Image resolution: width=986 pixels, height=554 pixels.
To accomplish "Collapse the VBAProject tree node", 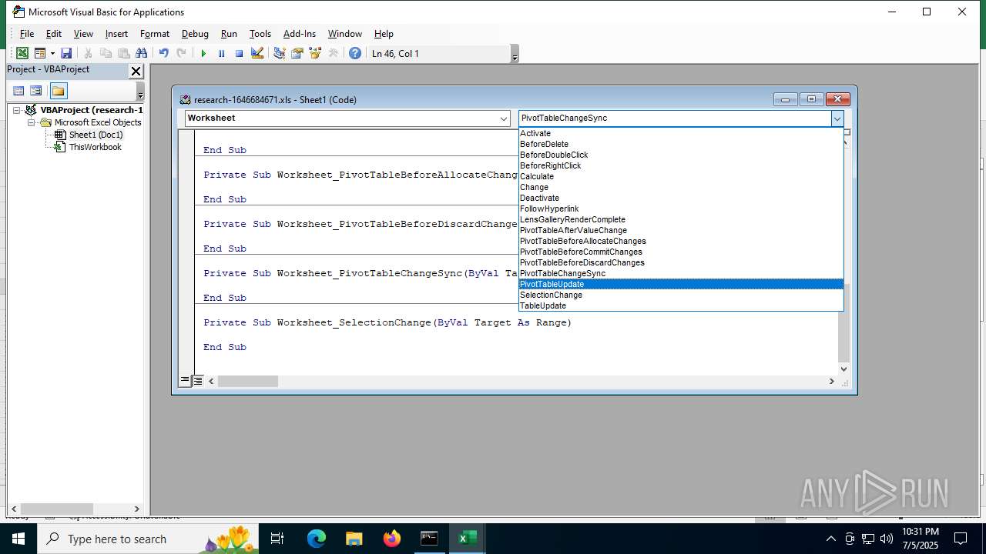I will tap(16, 110).
